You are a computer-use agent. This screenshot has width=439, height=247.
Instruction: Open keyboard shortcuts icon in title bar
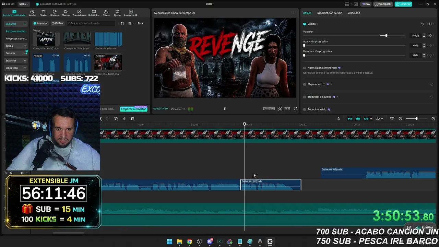pyautogui.click(x=355, y=4)
